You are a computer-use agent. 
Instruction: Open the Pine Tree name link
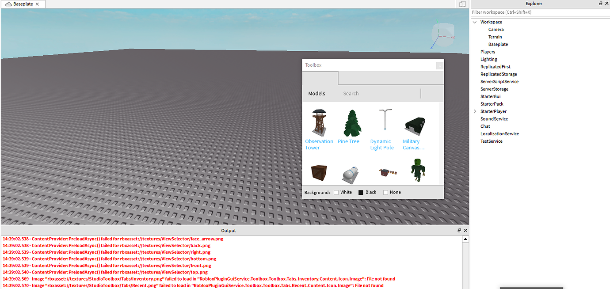tap(348, 141)
